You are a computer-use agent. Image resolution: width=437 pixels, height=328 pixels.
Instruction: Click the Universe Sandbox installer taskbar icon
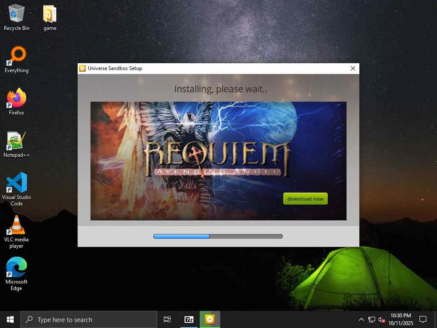(x=210, y=319)
